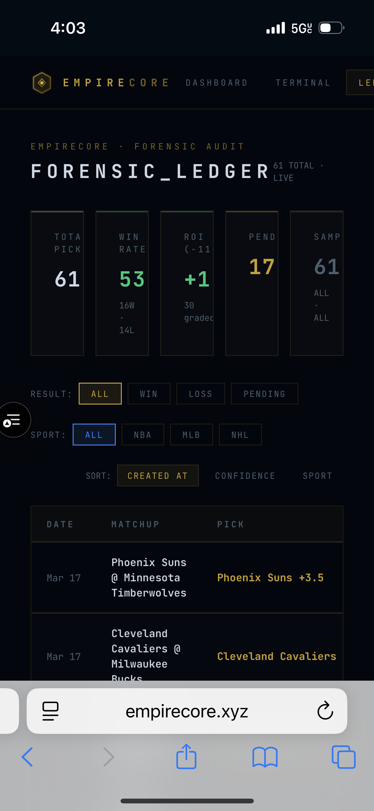This screenshot has height=811, width=374.
Task: Sort ledger by Sport
Action: (318, 476)
